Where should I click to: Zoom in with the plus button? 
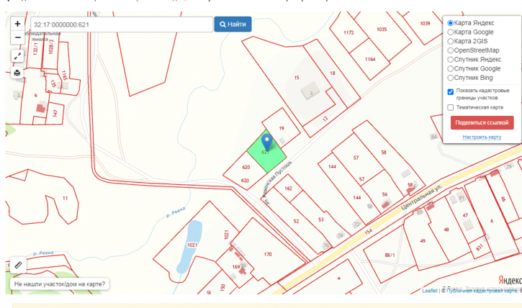click(18, 24)
